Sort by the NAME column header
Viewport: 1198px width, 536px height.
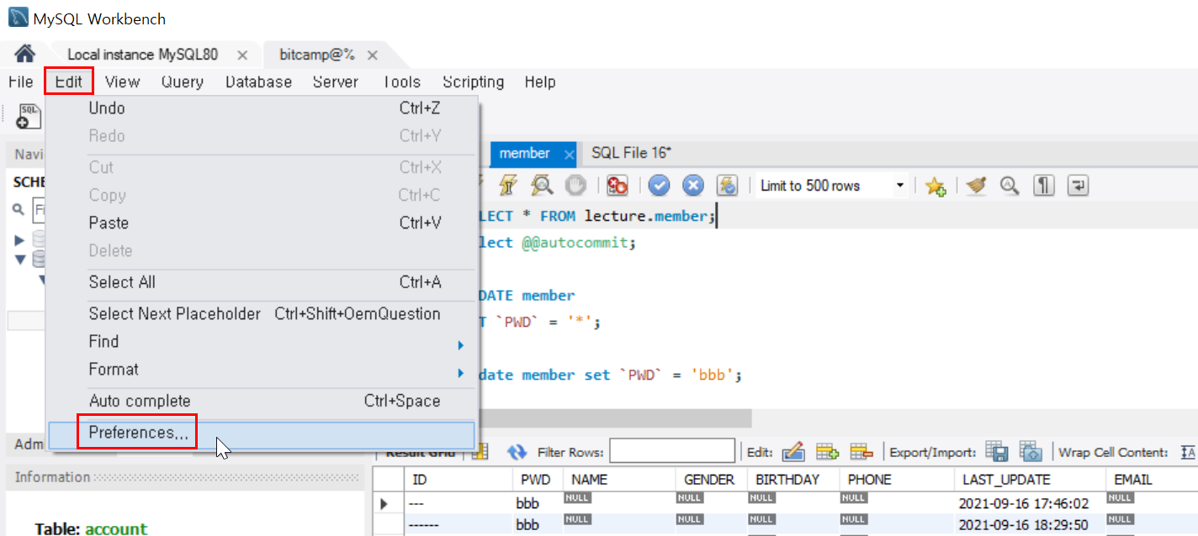click(x=619, y=480)
